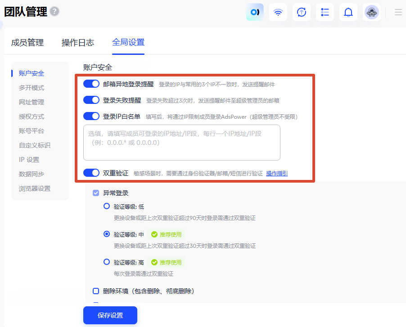This screenshot has height=327, width=406.
Task: Click the help question mark beside 团队管理
Action: [54, 12]
